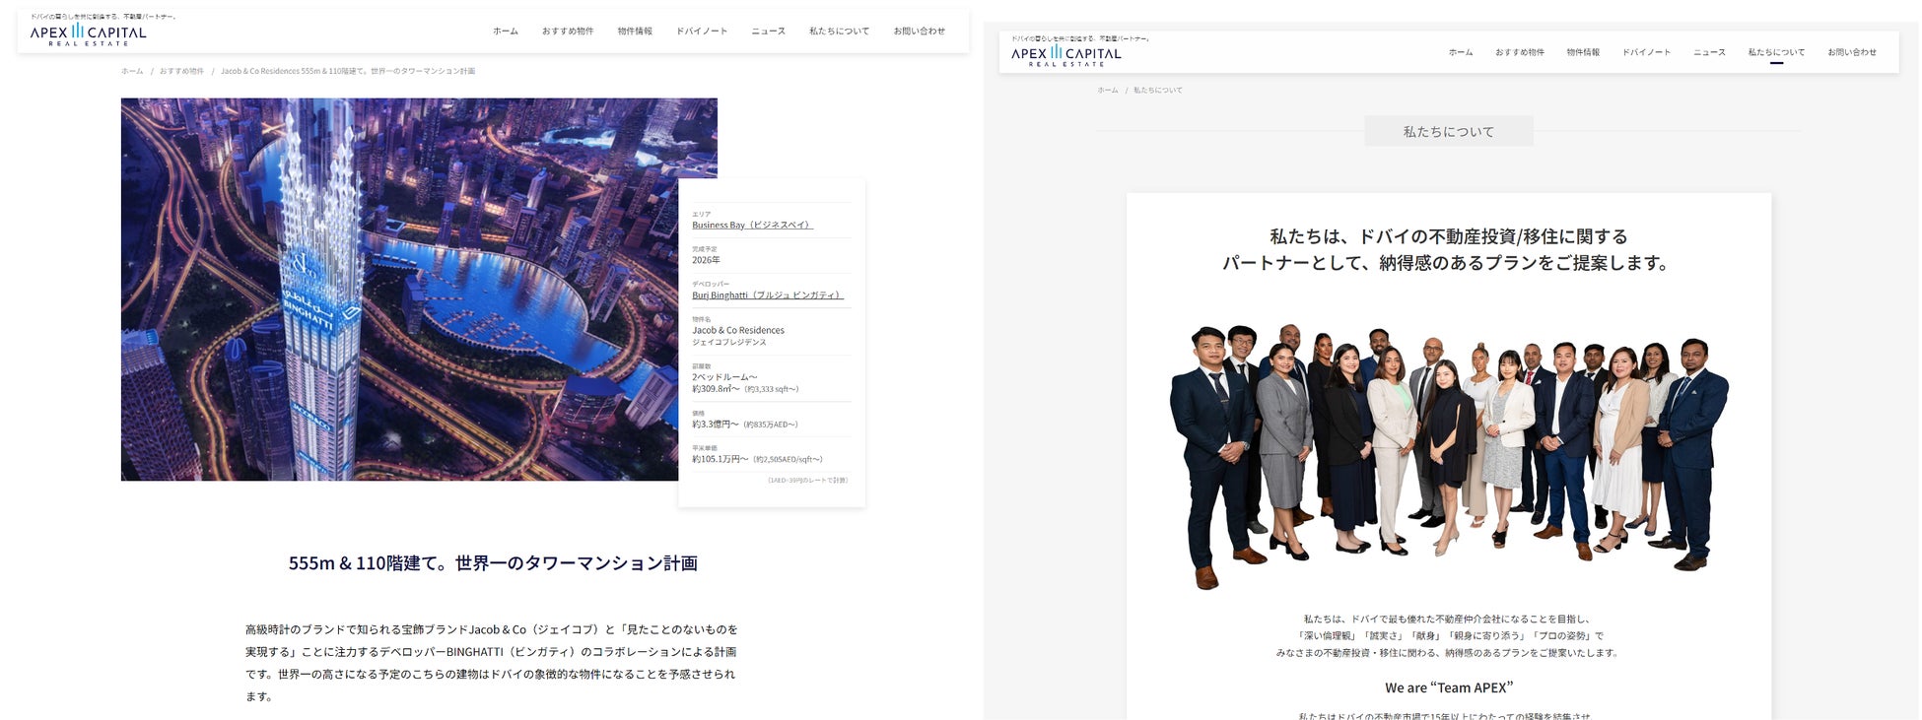Select おすすめ物件 in the property page navigation bar
This screenshot has width=1922, height=720.
click(x=568, y=32)
